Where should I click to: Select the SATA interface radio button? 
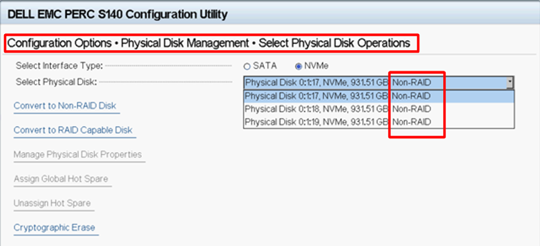pos(247,66)
